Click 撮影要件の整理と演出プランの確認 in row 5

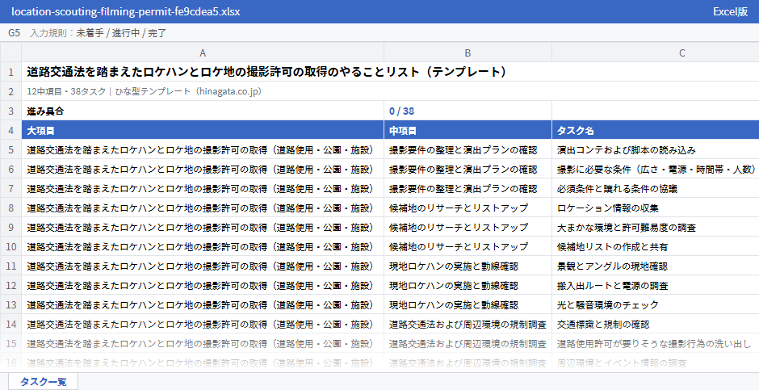click(x=463, y=150)
